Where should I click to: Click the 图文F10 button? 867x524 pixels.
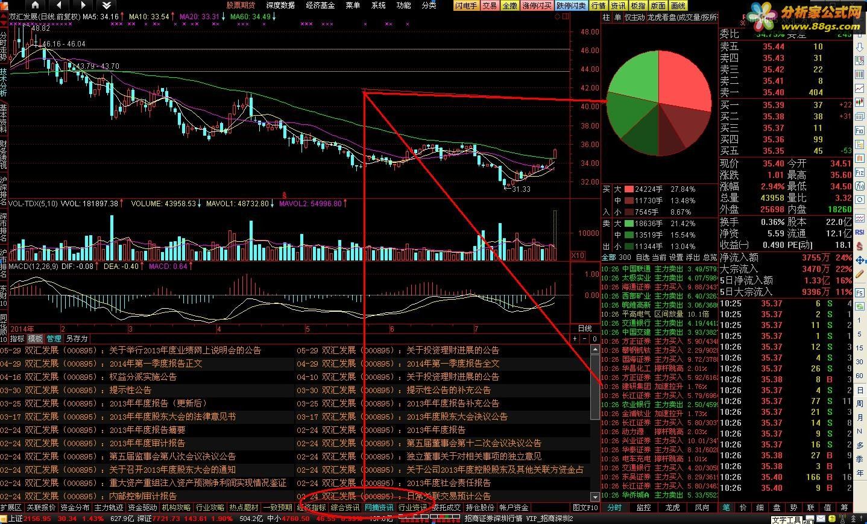pos(585,508)
